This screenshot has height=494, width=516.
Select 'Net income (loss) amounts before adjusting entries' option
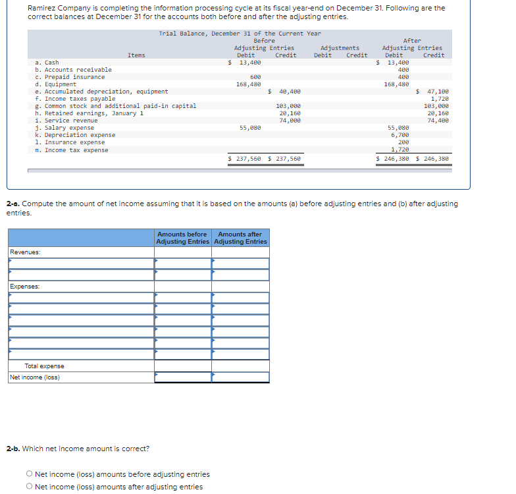point(29,474)
